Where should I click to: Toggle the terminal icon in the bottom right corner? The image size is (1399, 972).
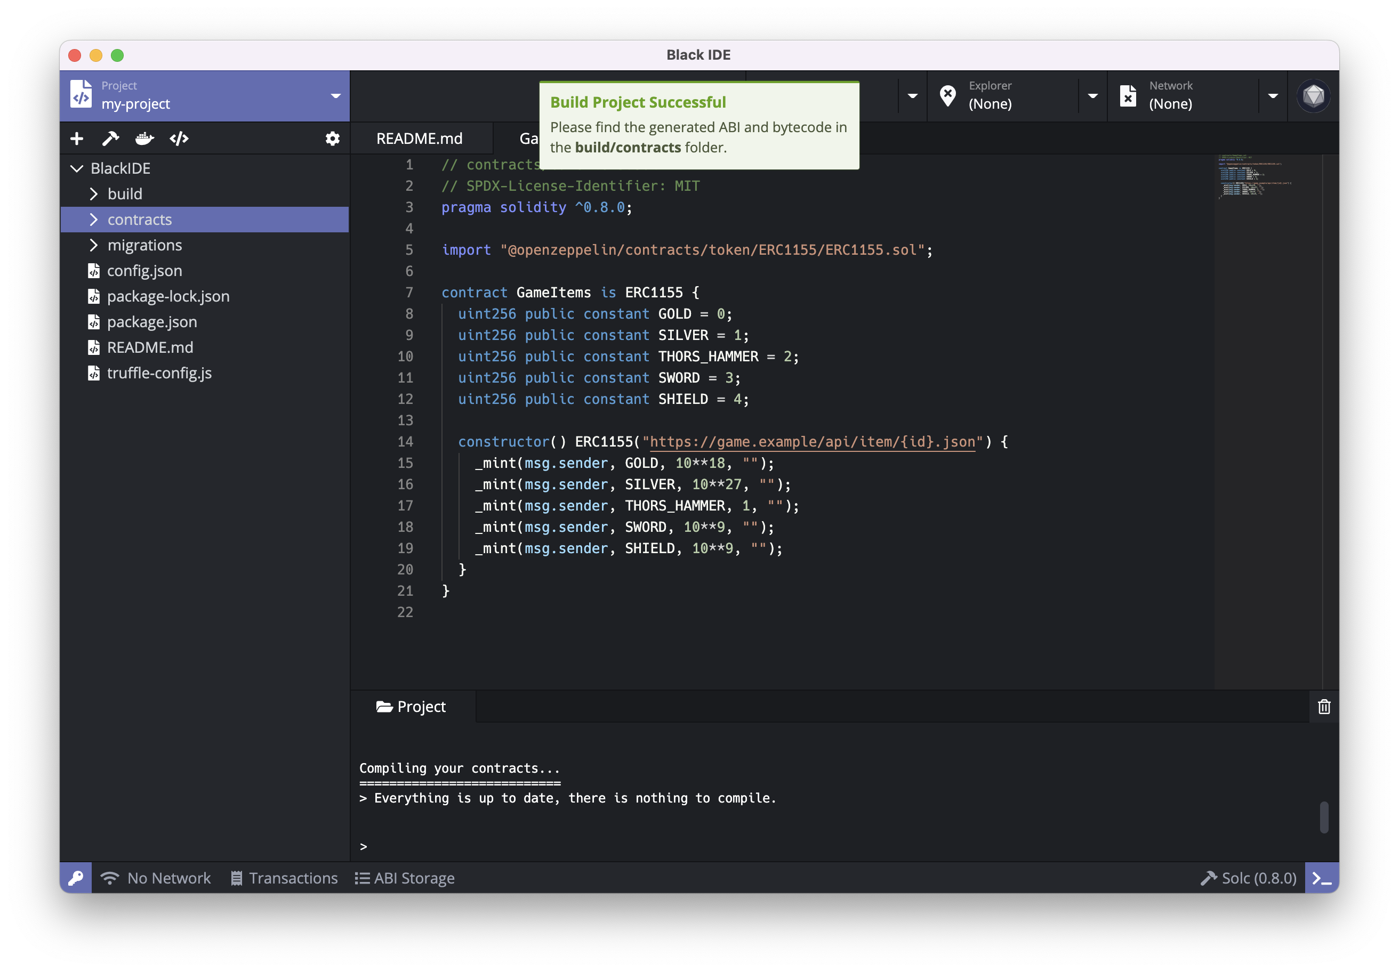pyautogui.click(x=1321, y=878)
